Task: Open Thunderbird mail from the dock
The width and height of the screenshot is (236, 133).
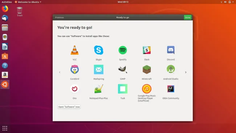Action: (x=5, y=18)
